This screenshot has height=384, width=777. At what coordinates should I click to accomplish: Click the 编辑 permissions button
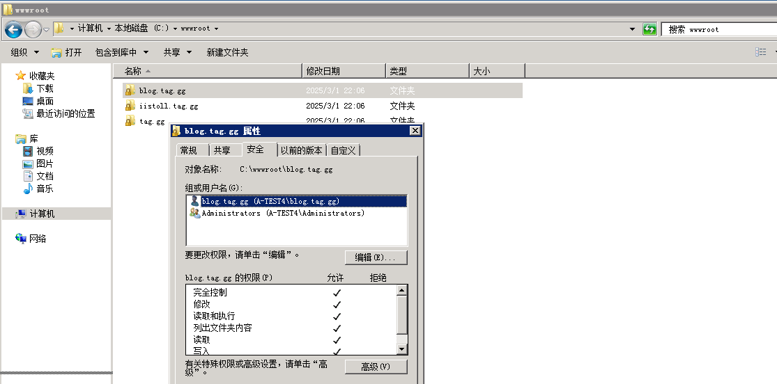tap(375, 257)
